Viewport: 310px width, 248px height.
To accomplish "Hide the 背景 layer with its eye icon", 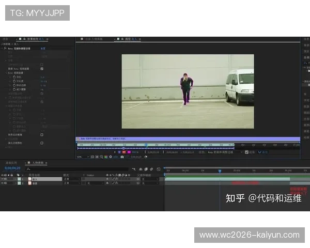I will pos(3,183).
